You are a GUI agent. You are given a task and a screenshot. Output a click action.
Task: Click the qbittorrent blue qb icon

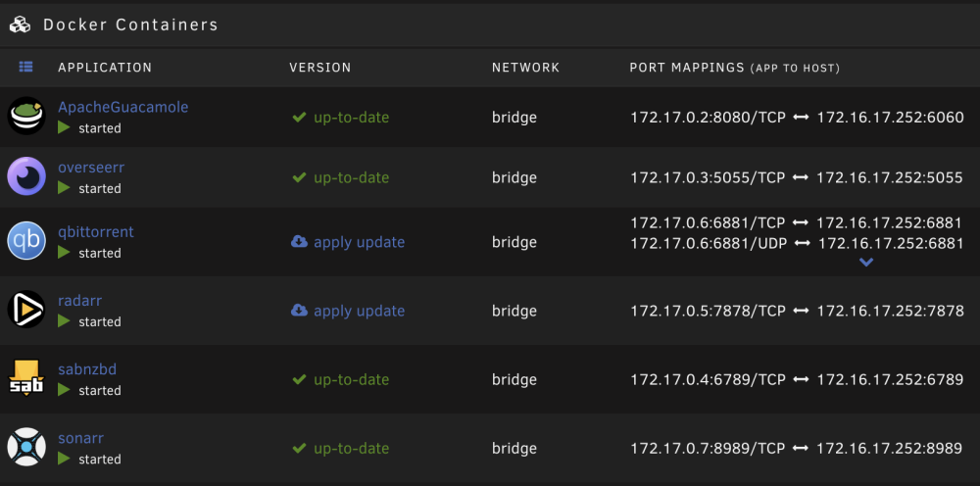pos(26,240)
